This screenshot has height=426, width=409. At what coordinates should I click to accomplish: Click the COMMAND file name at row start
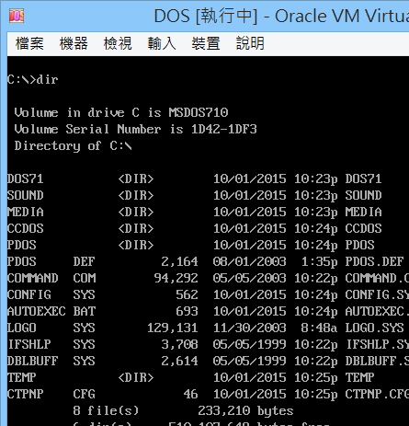pyautogui.click(x=33, y=278)
